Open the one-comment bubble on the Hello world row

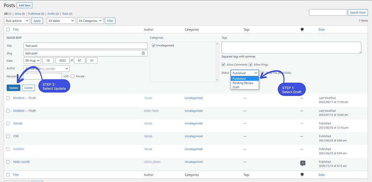click(x=303, y=163)
